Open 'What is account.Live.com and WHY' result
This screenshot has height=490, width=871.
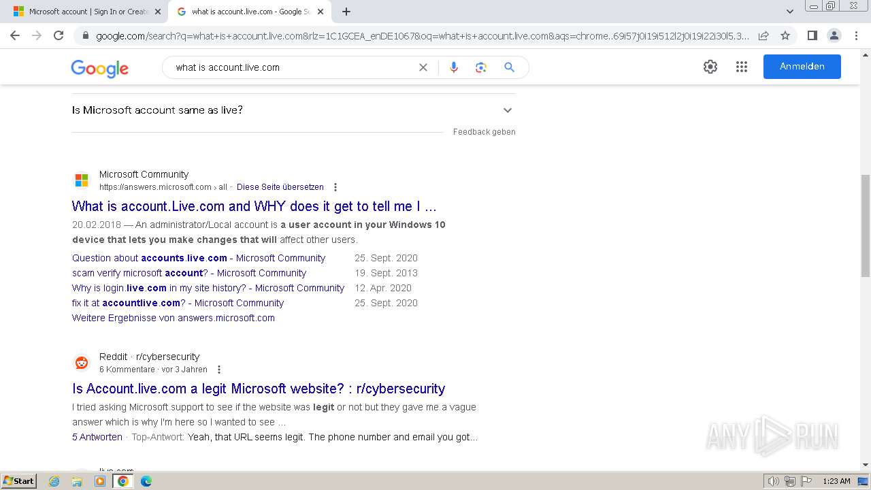pyautogui.click(x=254, y=206)
